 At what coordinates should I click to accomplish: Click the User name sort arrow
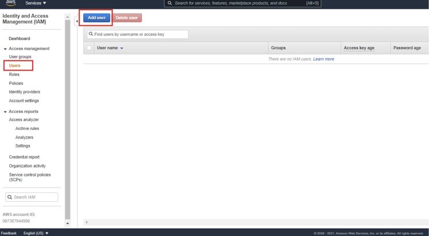pyautogui.click(x=122, y=48)
